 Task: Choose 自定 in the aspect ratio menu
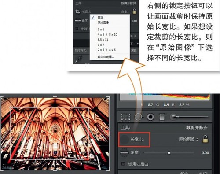pos(100,17)
